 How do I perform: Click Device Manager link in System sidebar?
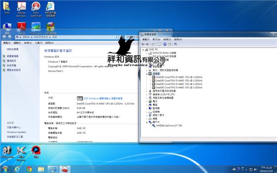[12, 56]
